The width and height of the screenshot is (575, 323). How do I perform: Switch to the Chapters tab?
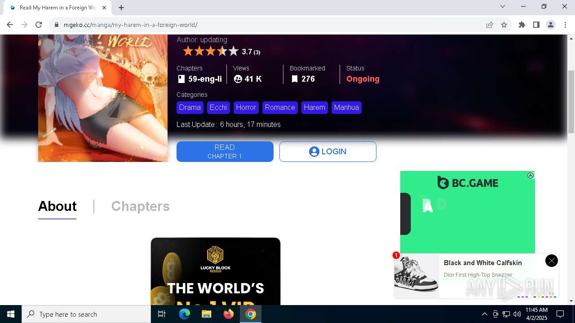(141, 206)
